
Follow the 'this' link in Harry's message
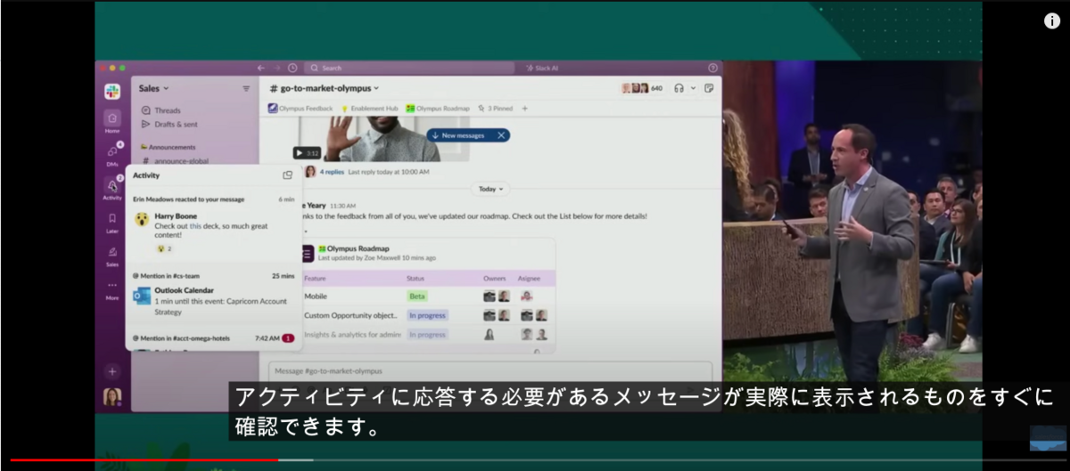point(195,227)
